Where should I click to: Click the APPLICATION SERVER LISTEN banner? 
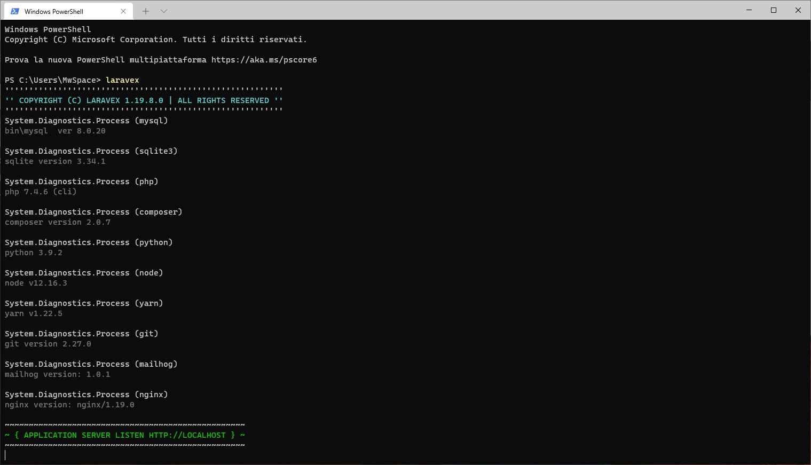click(x=124, y=435)
